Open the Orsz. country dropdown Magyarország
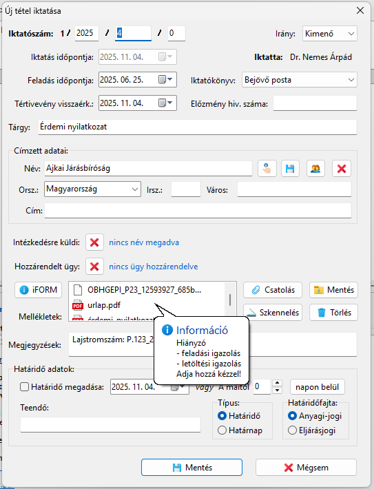 93,189
